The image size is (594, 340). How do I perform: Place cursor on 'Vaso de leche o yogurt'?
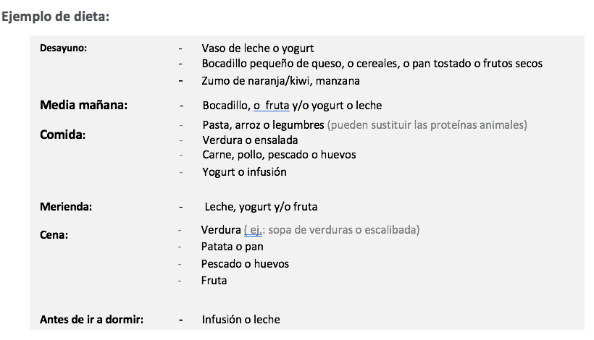(258, 48)
